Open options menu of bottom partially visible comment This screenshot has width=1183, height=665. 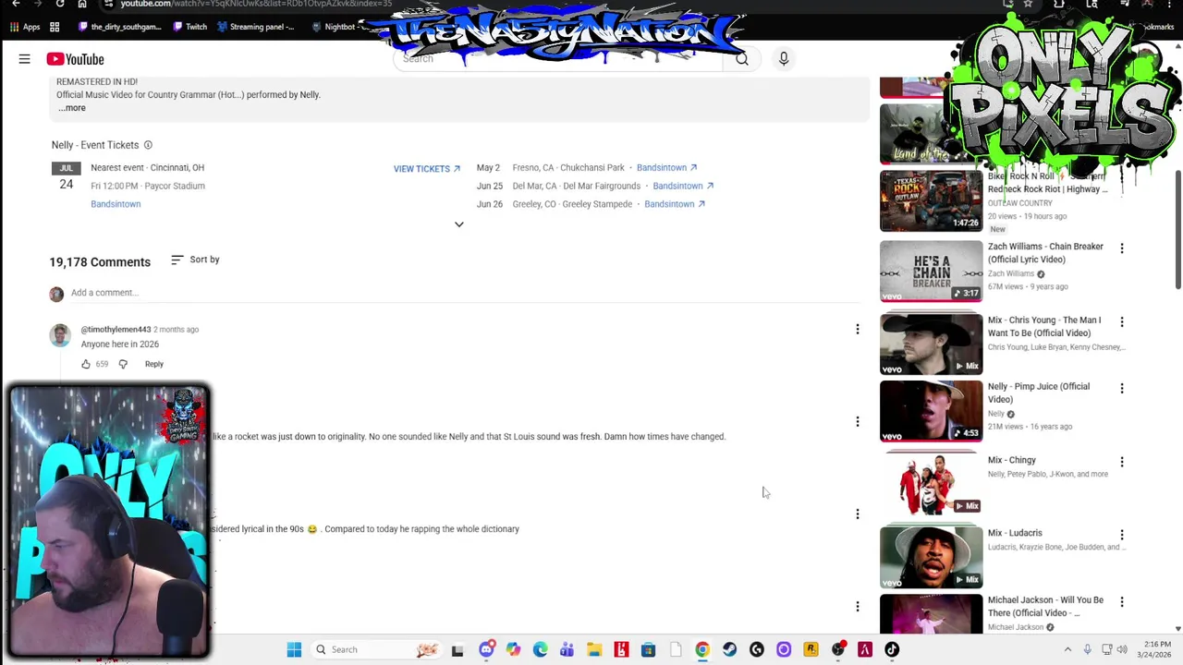click(x=857, y=606)
